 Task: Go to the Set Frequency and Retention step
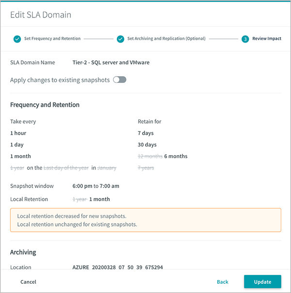click(x=52, y=38)
